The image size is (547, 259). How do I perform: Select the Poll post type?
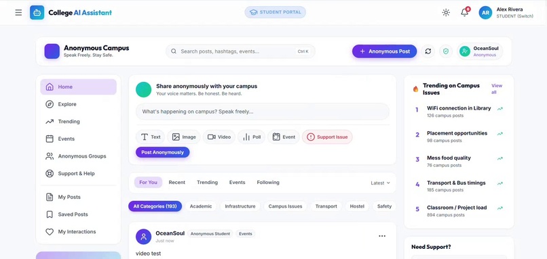(x=252, y=137)
